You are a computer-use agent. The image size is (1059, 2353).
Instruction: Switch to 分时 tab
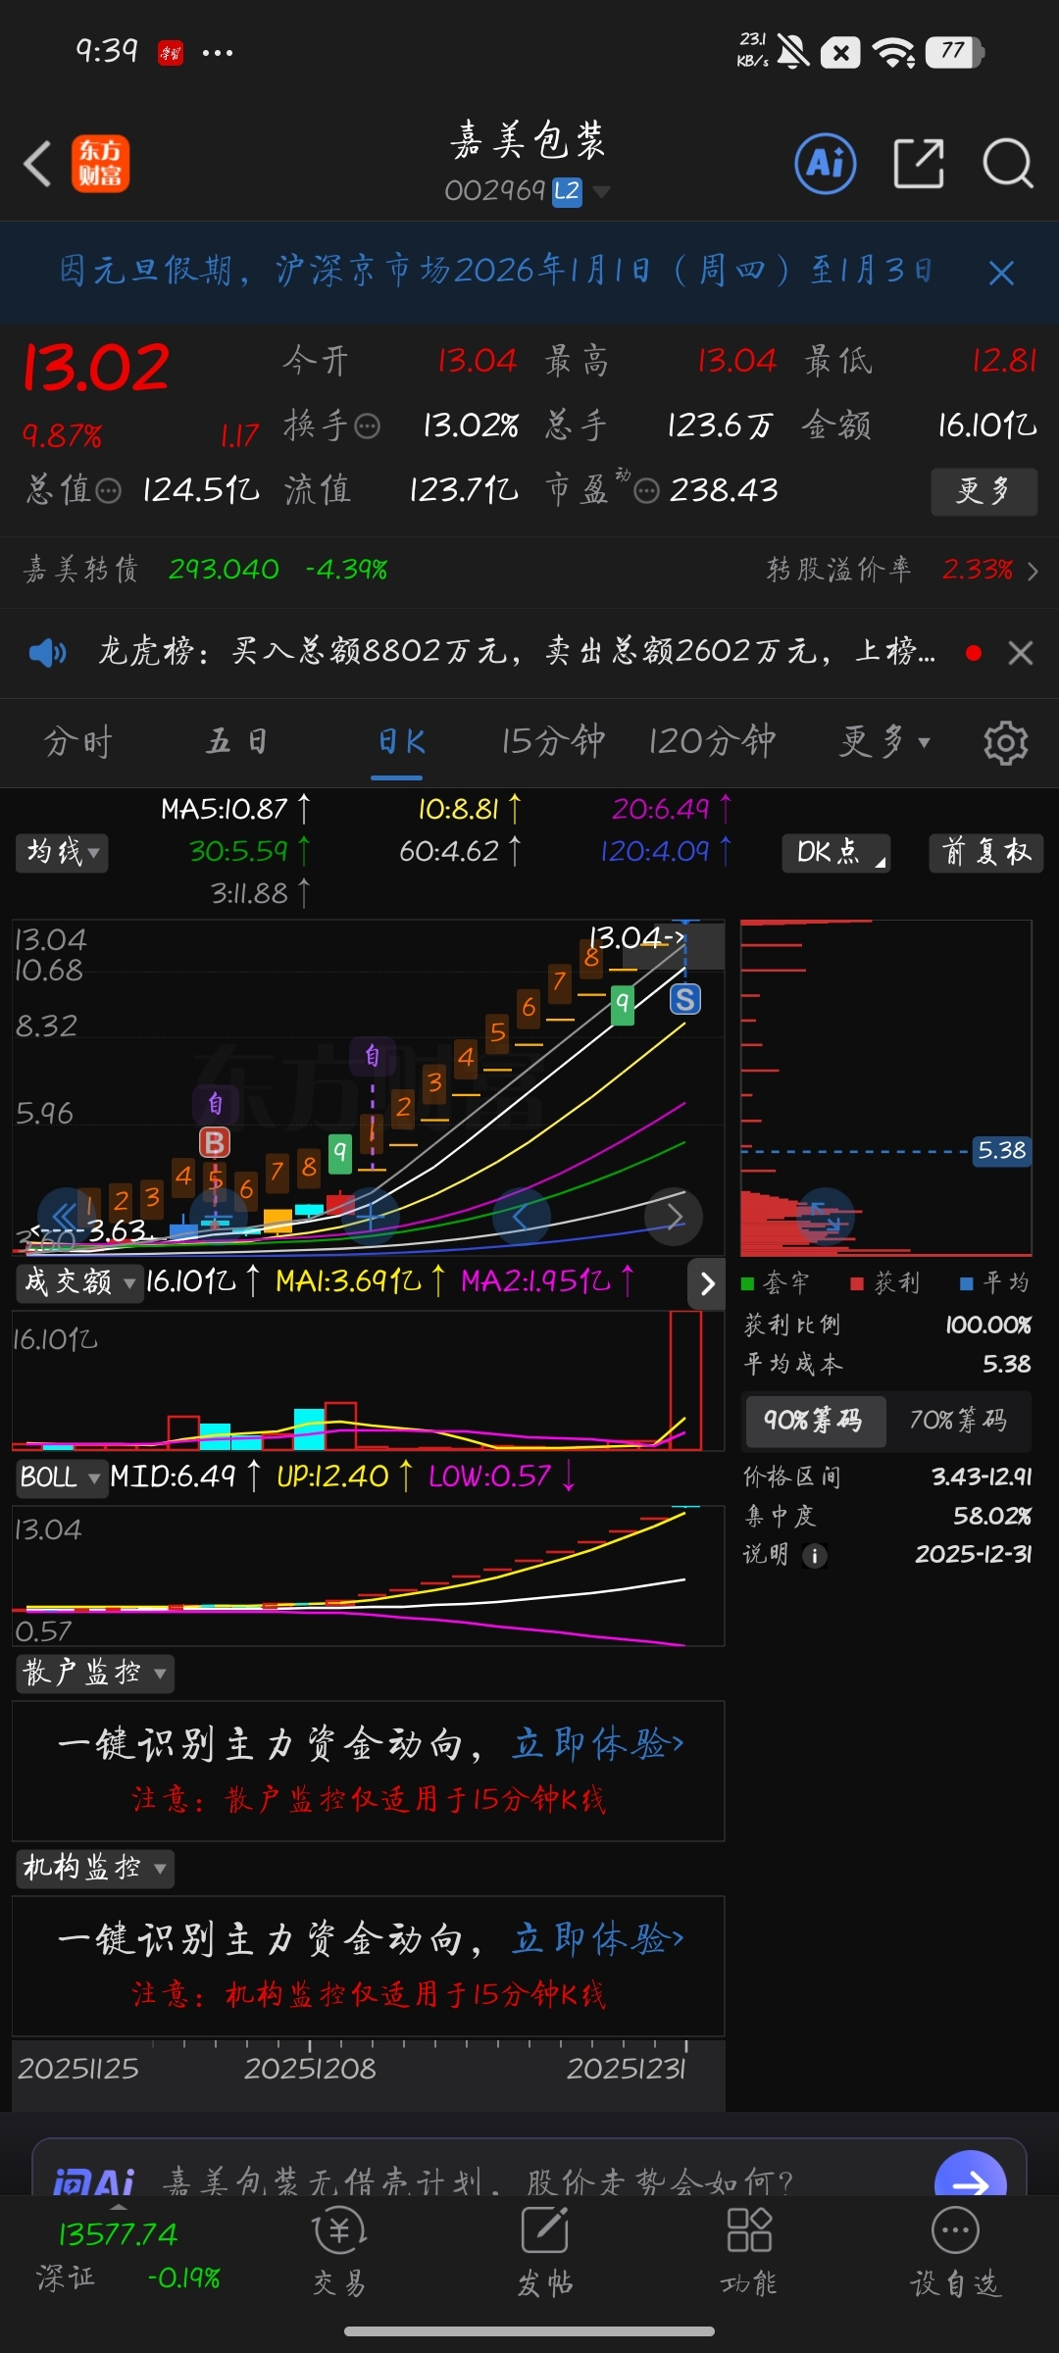pyautogui.click(x=78, y=742)
